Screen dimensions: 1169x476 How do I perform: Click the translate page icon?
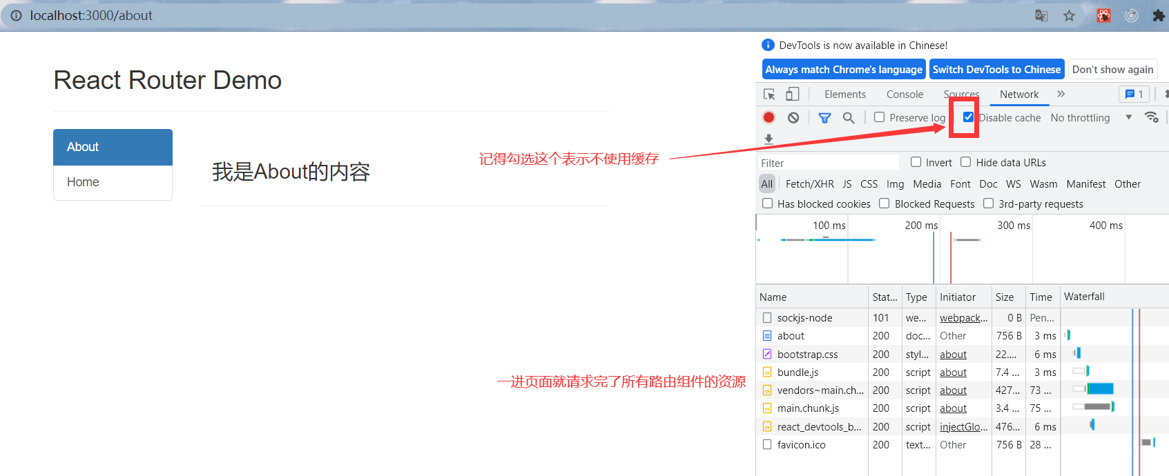click(1041, 15)
